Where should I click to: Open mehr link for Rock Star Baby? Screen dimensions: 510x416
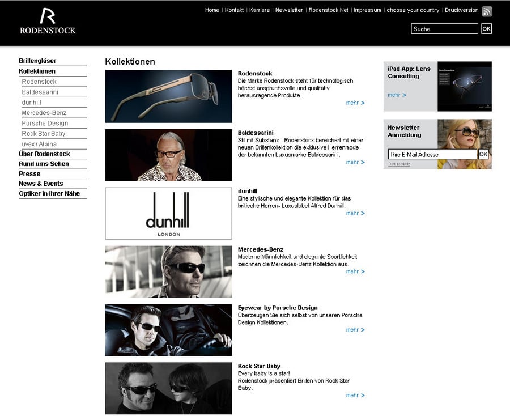click(355, 396)
